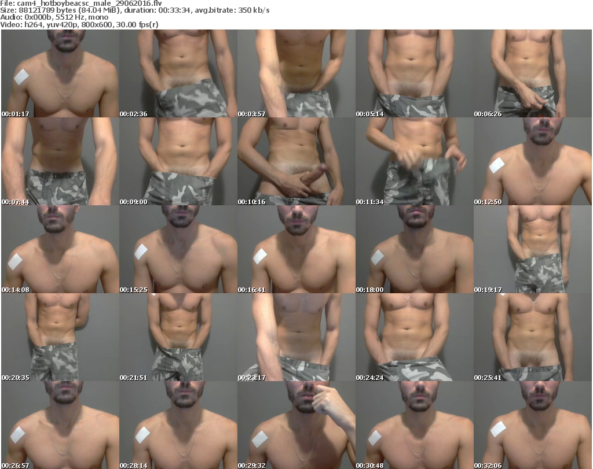
Task: Select the frame stamped 00:03:57
Action: click(296, 73)
